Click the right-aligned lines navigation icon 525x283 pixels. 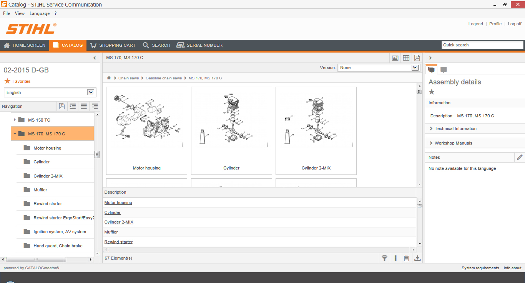[95, 106]
